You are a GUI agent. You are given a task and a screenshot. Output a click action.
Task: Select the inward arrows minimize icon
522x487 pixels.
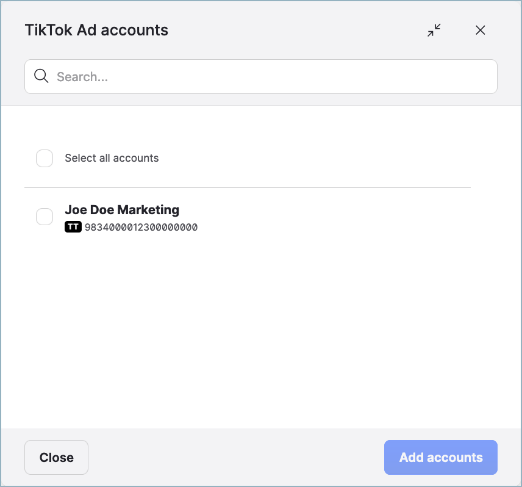point(434,30)
